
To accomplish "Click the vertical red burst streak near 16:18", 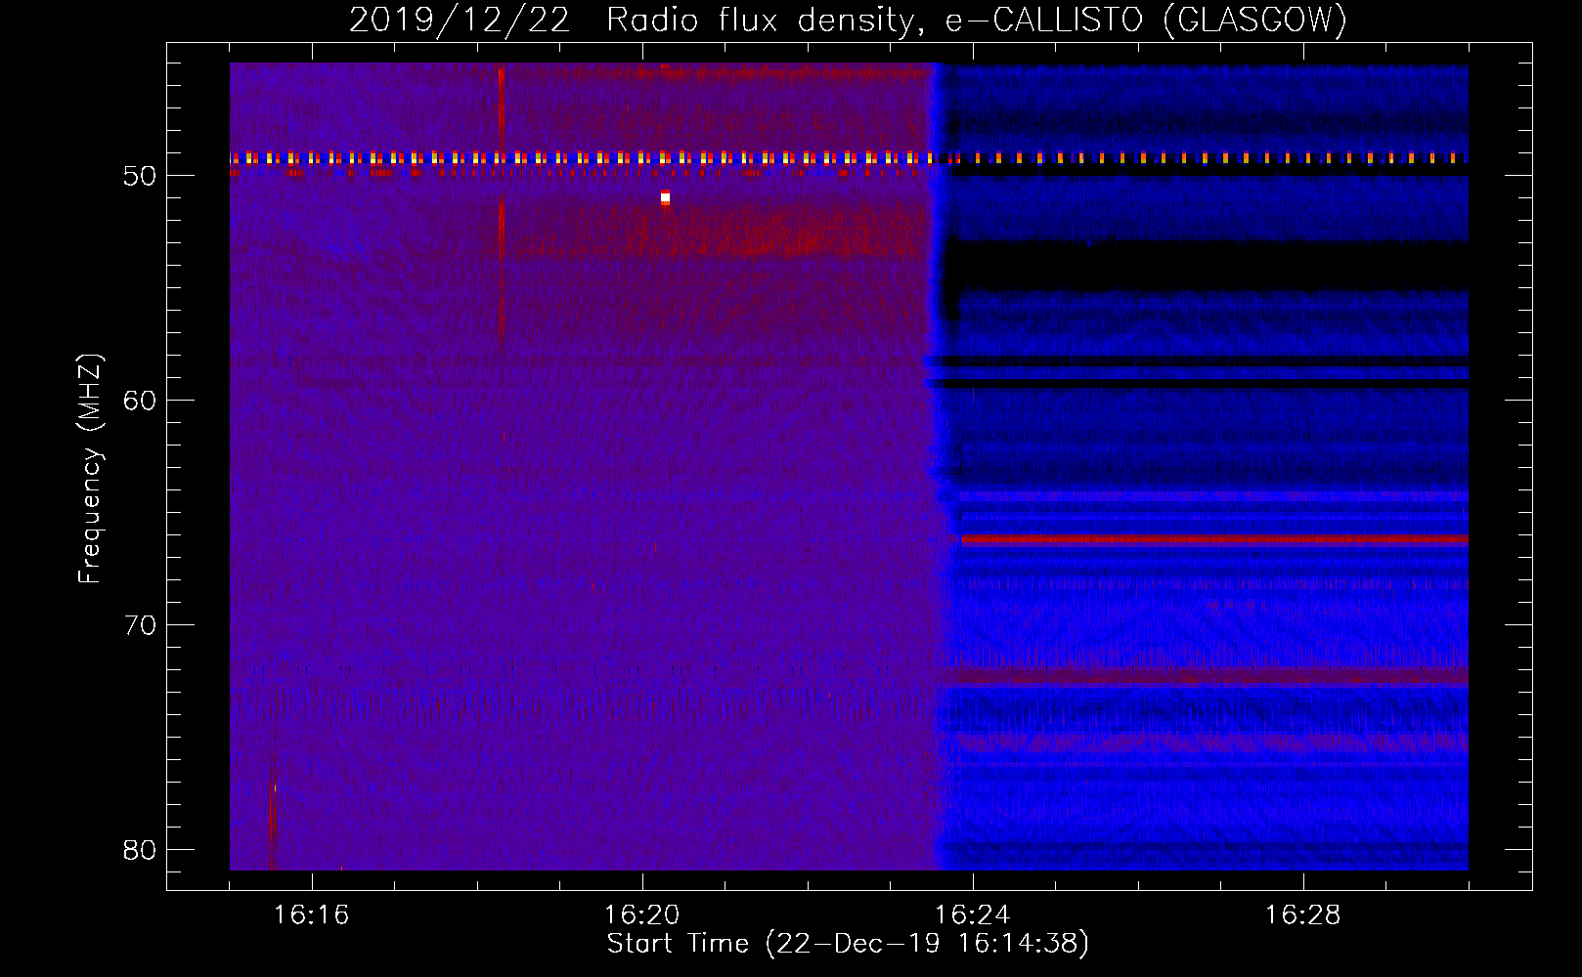I will [x=501, y=205].
